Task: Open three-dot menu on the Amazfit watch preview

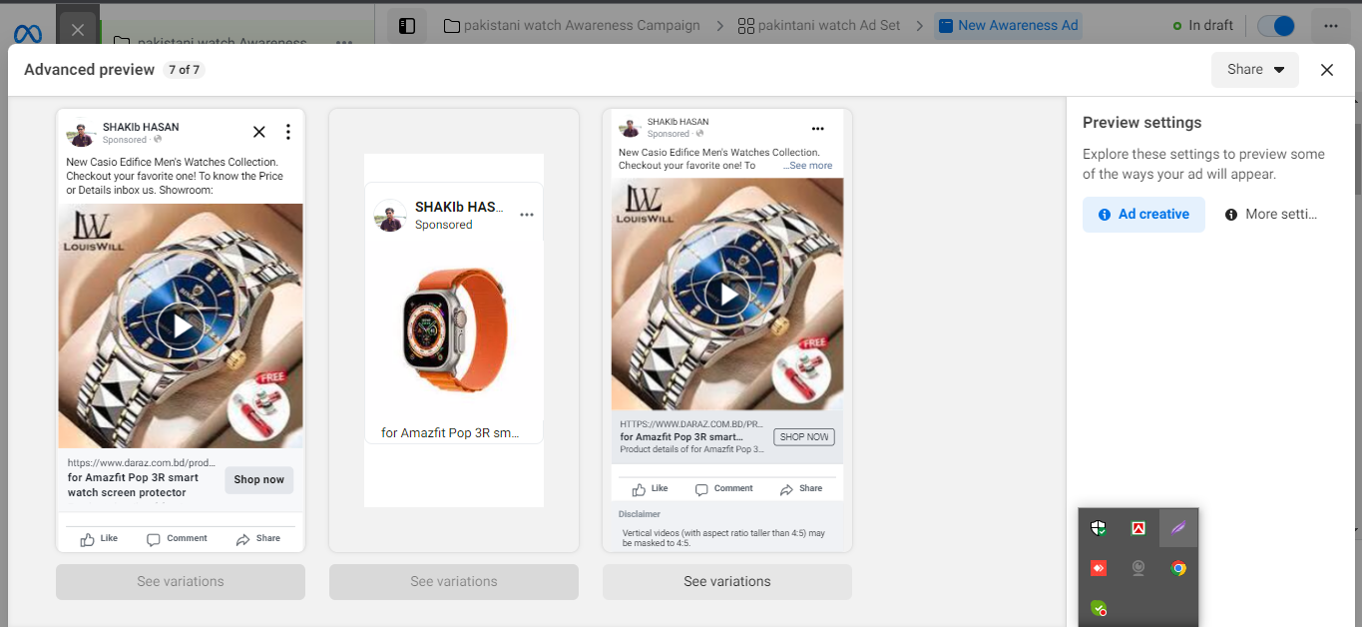Action: click(527, 215)
